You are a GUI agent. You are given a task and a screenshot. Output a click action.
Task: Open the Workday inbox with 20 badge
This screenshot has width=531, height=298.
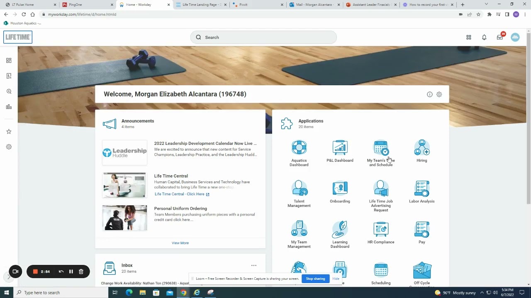tap(500, 37)
